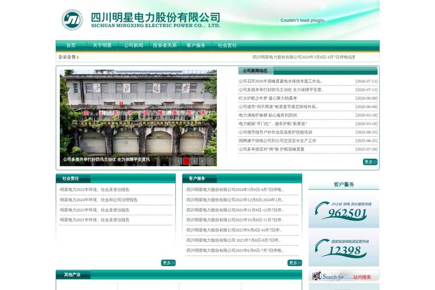435x290 pixels.
Task: Open outage notice 2023年11月8日-12月7日停
Action: (x=235, y=210)
